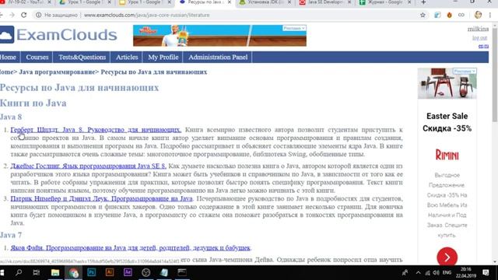Open the 'Герберт Шилдт. Java 8' book link

tap(96, 130)
